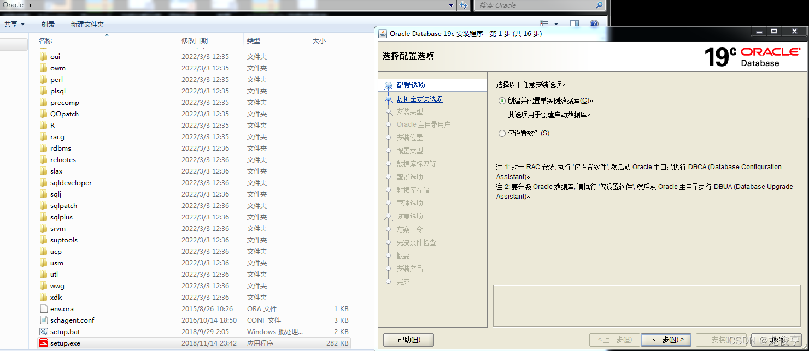Viewport: 809px width, 351px height.
Task: Click the CONF 文件 type cell for schagent.conf
Action: [x=264, y=320]
